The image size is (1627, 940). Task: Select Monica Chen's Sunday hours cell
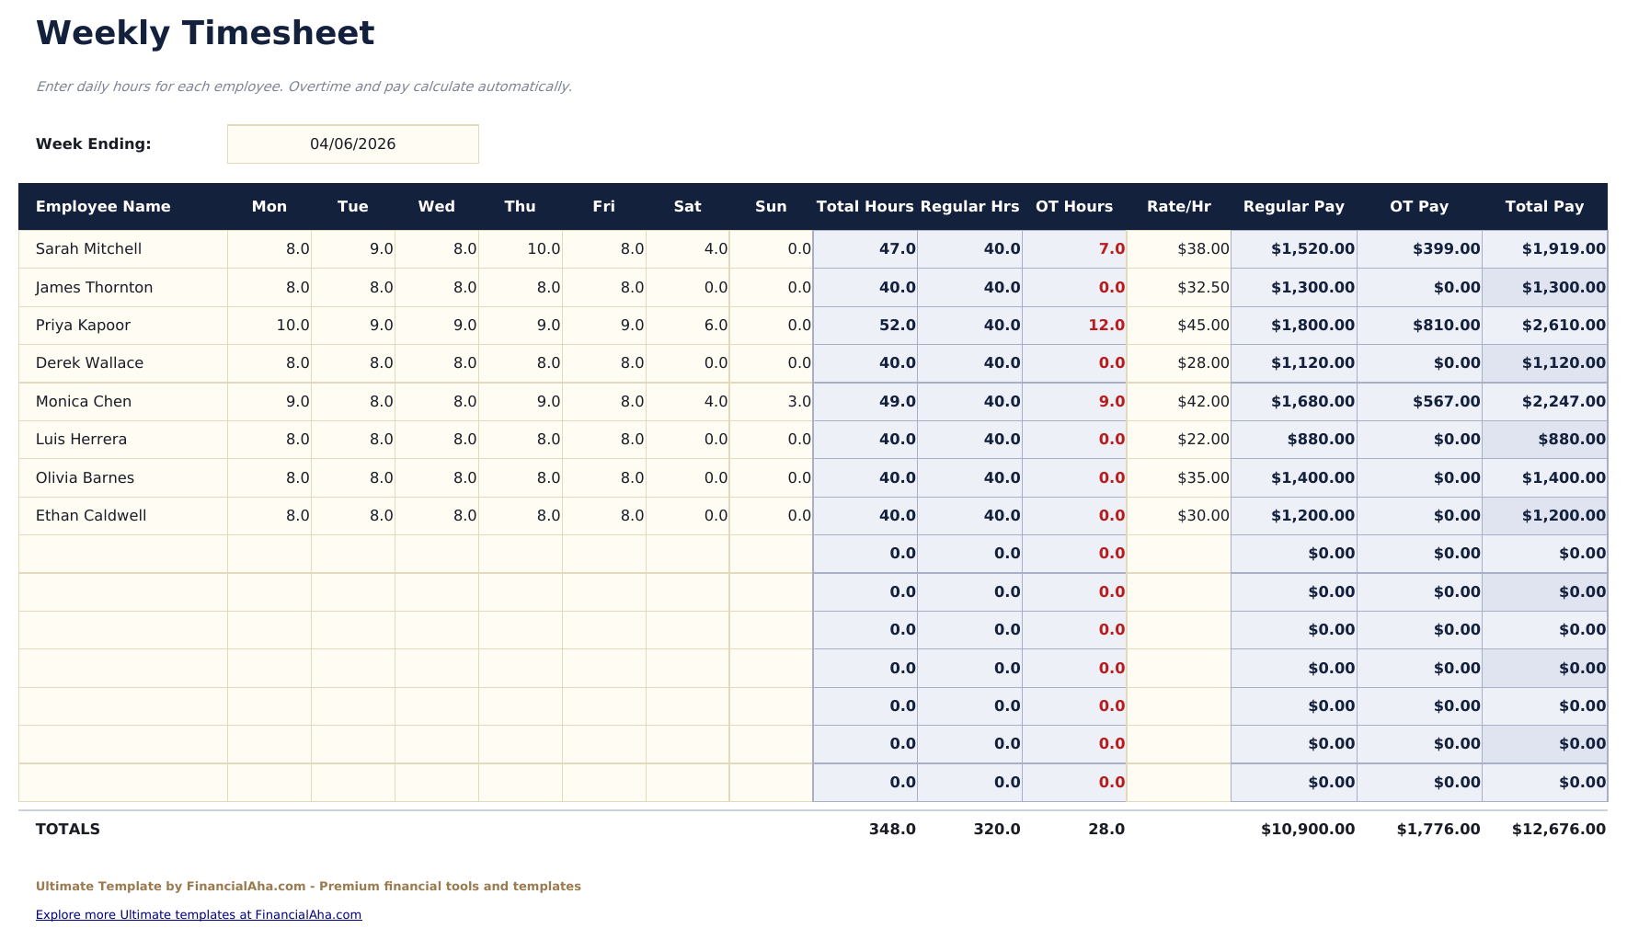[772, 401]
